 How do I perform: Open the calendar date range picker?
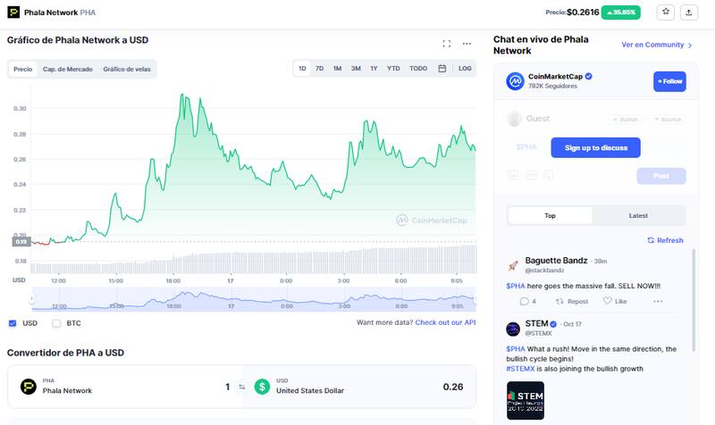coord(442,69)
